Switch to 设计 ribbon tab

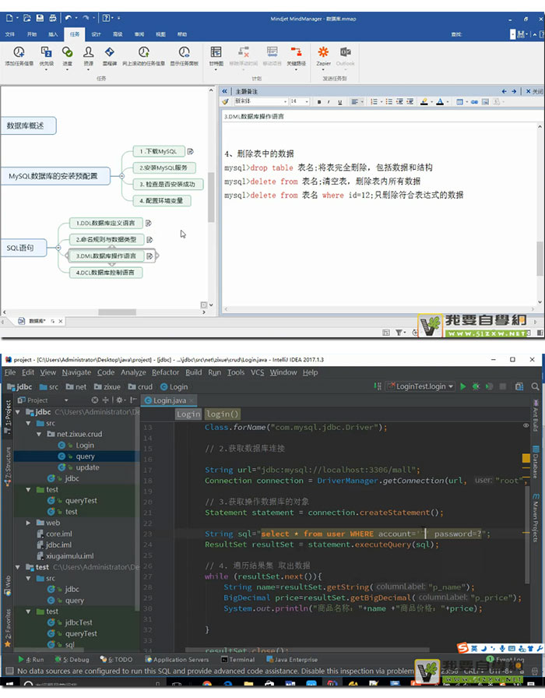click(96, 33)
